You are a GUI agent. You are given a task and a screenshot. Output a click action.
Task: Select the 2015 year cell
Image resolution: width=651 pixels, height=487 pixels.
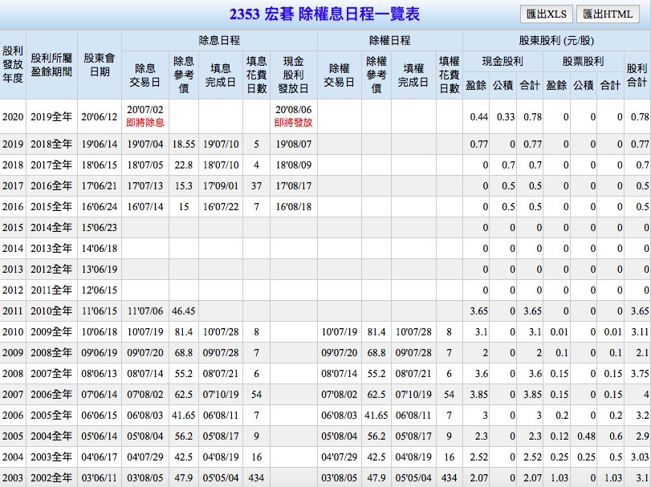coord(13,227)
